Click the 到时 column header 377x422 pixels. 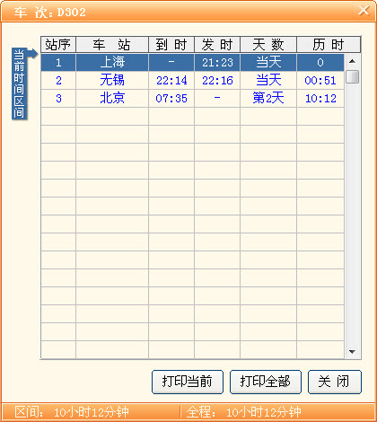171,45
